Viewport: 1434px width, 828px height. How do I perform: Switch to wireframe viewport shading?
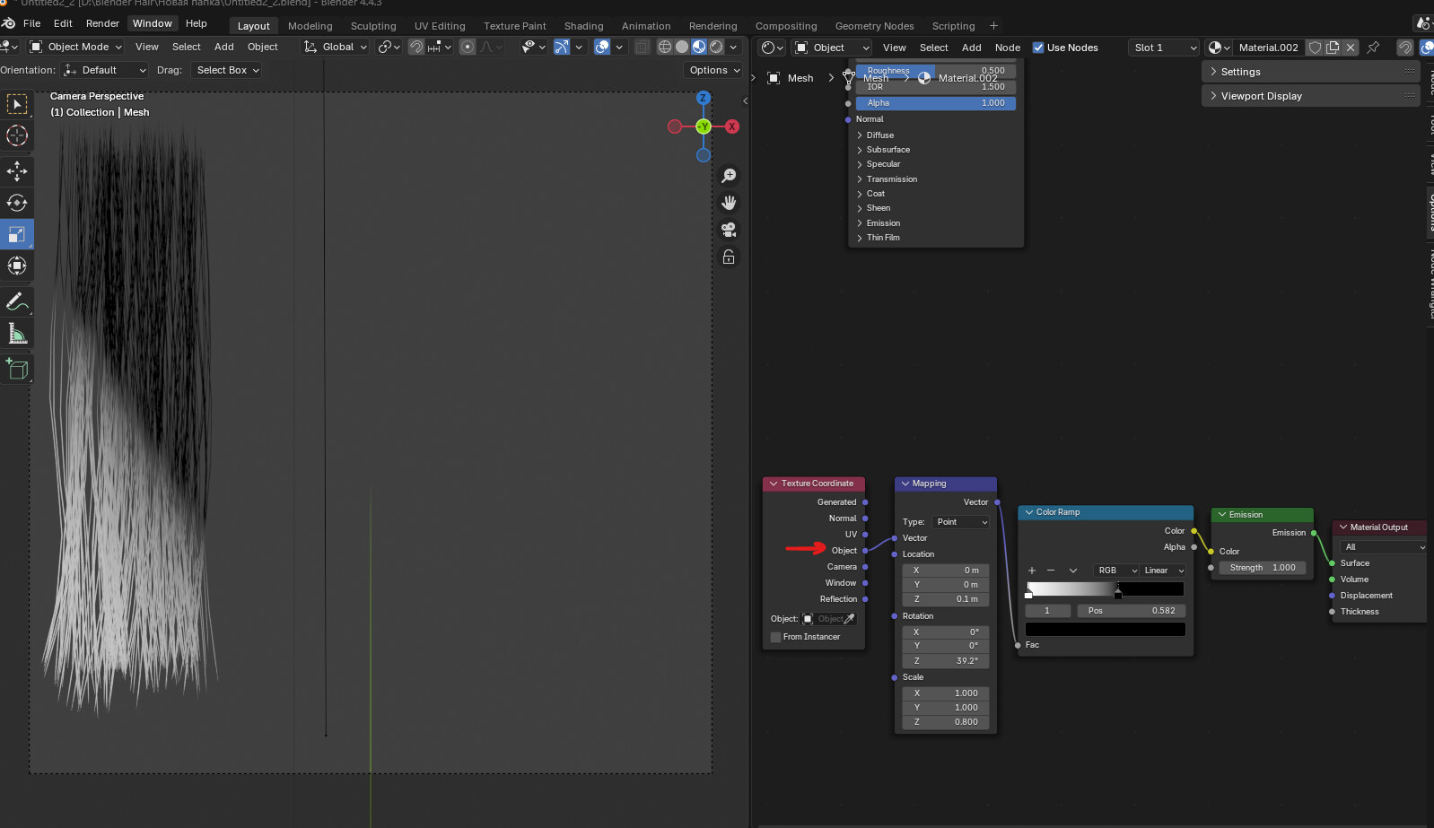(665, 47)
